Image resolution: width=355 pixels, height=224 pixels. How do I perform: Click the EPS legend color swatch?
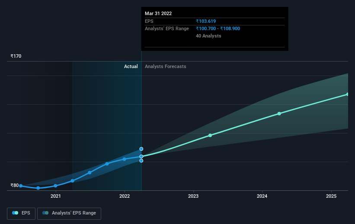coord(15,213)
